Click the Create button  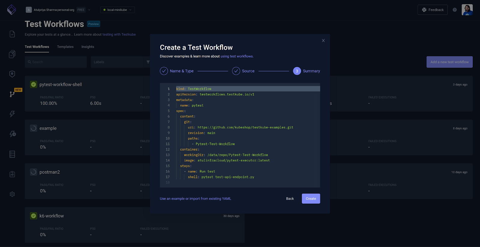(311, 199)
